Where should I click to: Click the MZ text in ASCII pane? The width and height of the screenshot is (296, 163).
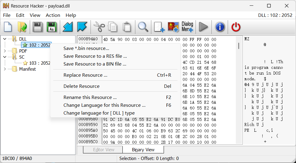click(247, 39)
